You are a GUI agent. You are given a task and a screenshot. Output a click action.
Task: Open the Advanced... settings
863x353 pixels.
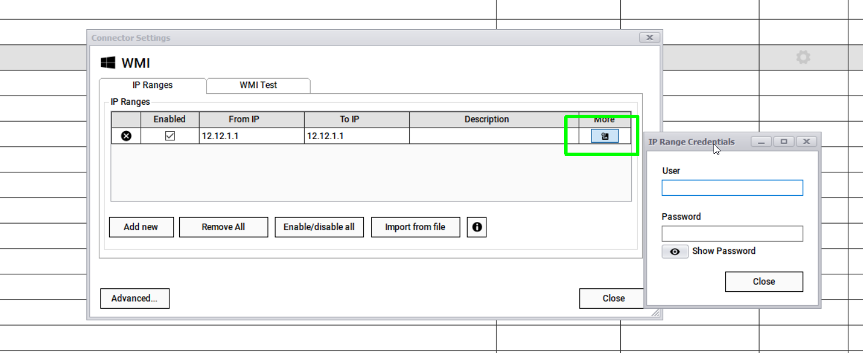point(134,298)
